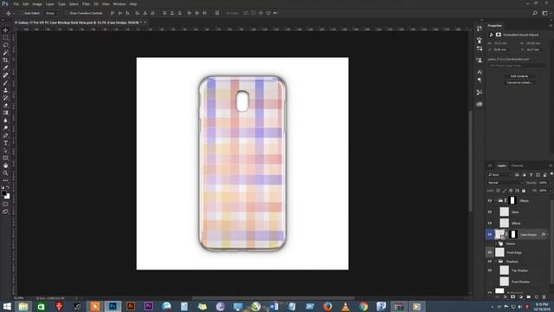Collapse the Shadows group in Layers
Viewport: 554px width, 312px height.
496,262
